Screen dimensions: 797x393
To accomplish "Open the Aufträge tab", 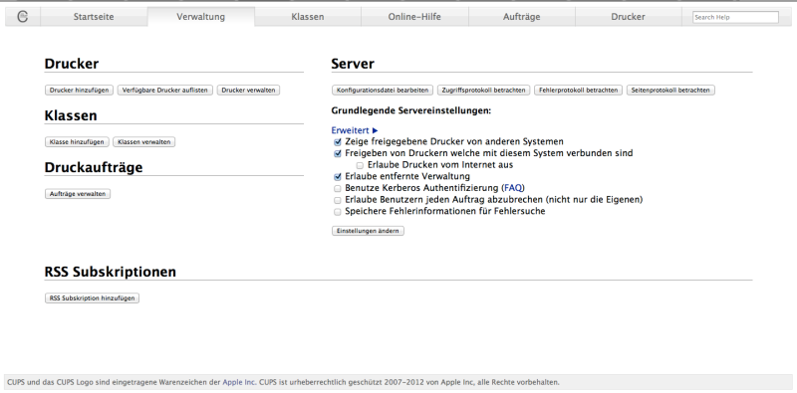I will point(521,17).
